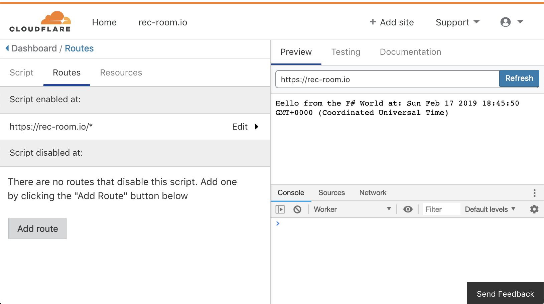Select the Preview tab
The height and width of the screenshot is (304, 544).
tap(296, 52)
